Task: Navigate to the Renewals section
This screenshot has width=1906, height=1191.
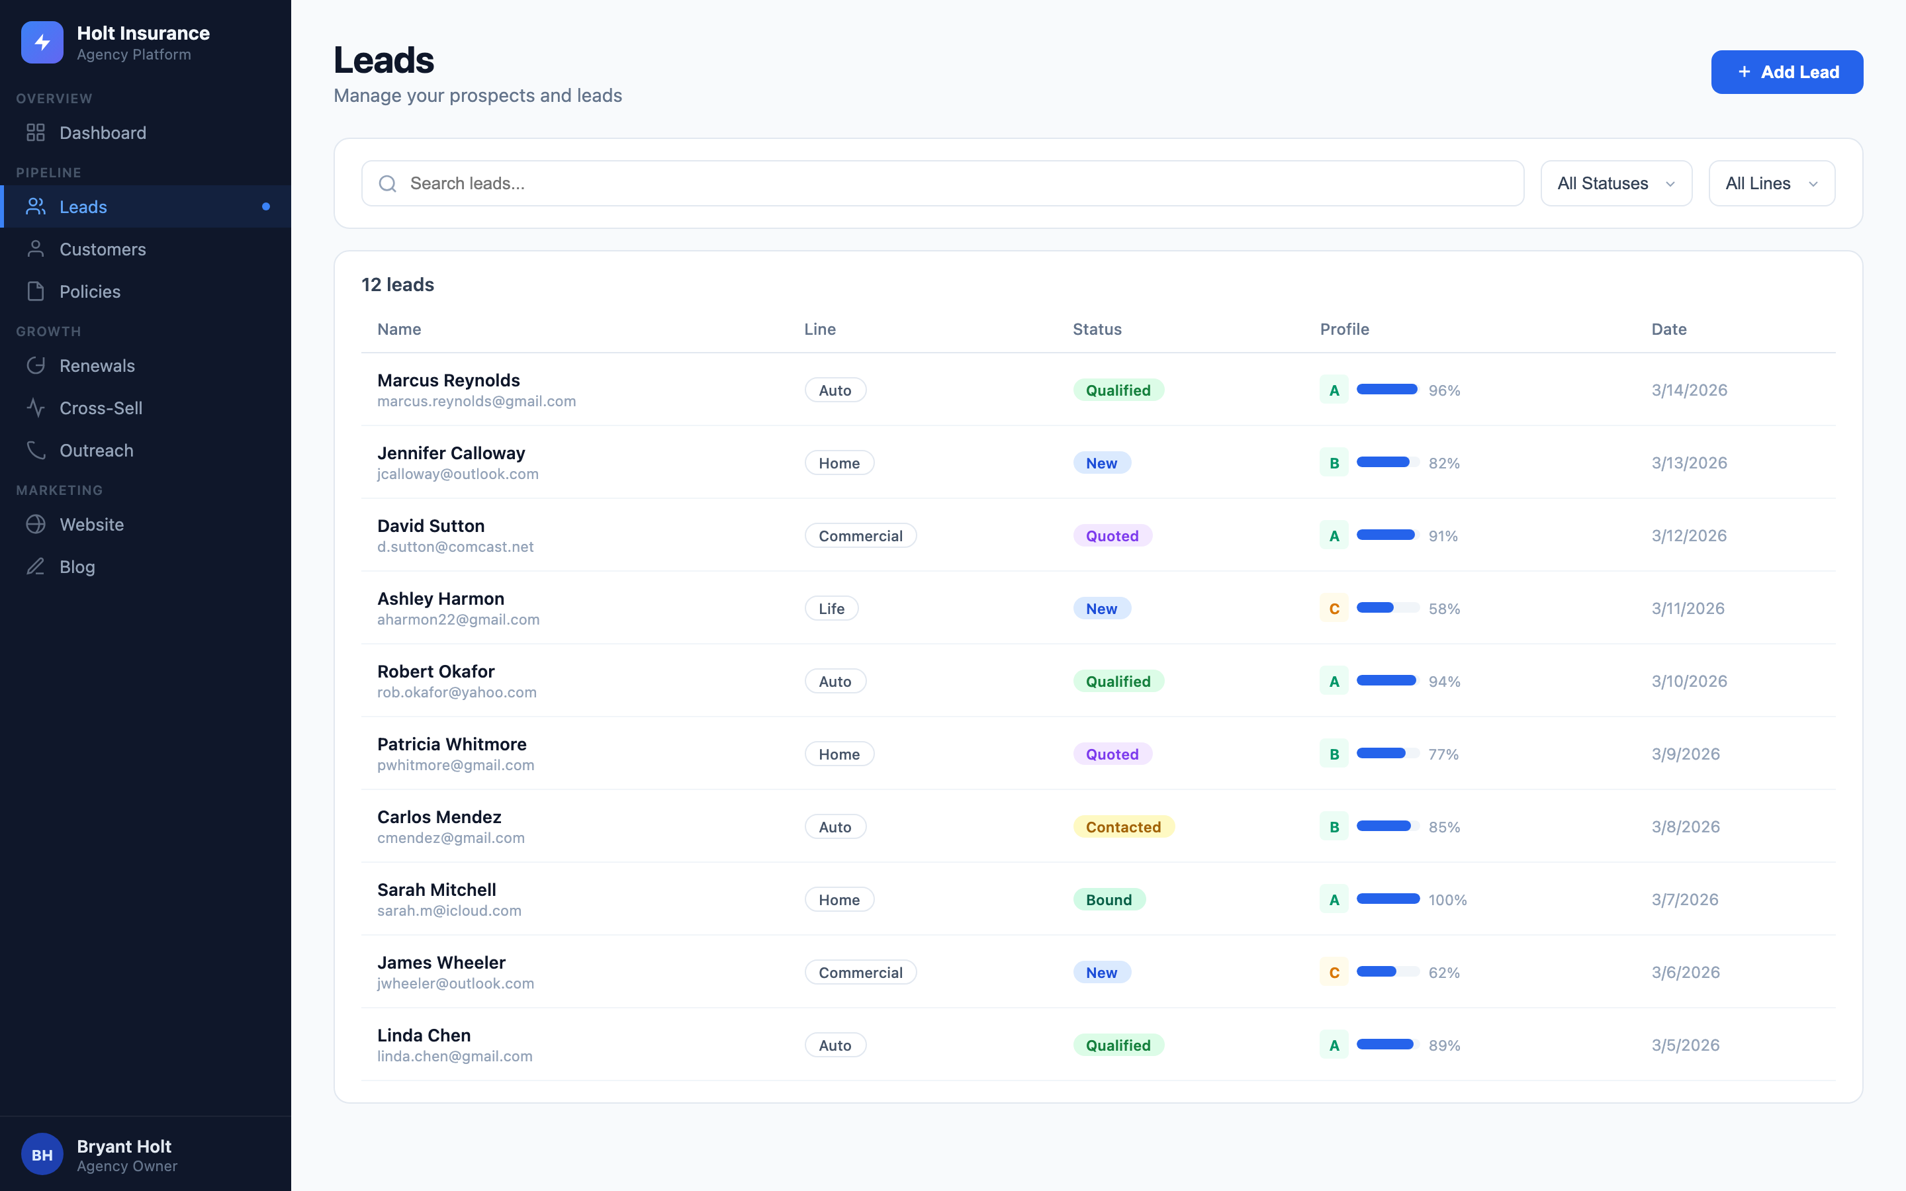Action: tap(98, 365)
